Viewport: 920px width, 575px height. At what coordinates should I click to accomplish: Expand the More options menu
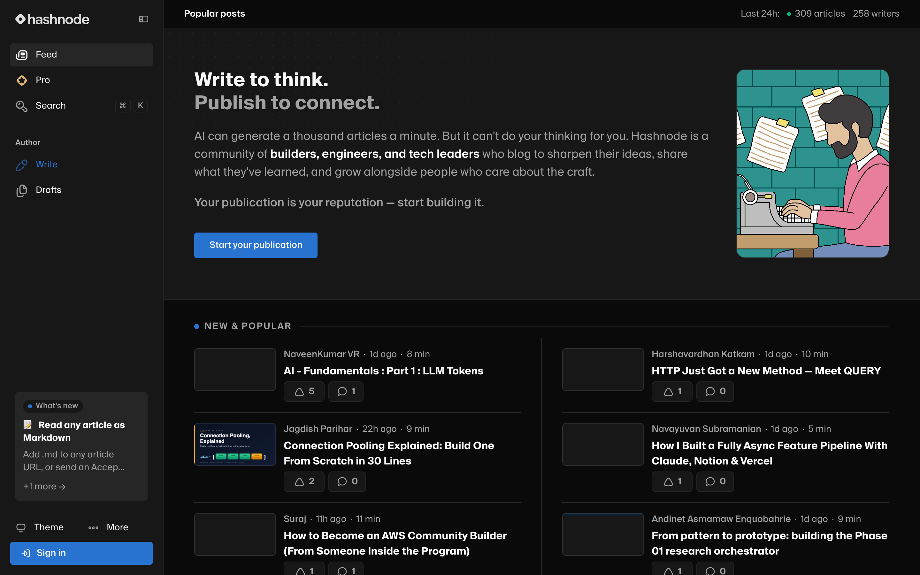pos(108,527)
